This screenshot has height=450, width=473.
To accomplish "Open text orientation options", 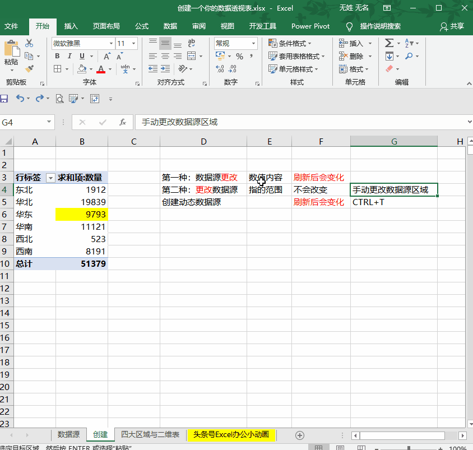I will (x=183, y=69).
